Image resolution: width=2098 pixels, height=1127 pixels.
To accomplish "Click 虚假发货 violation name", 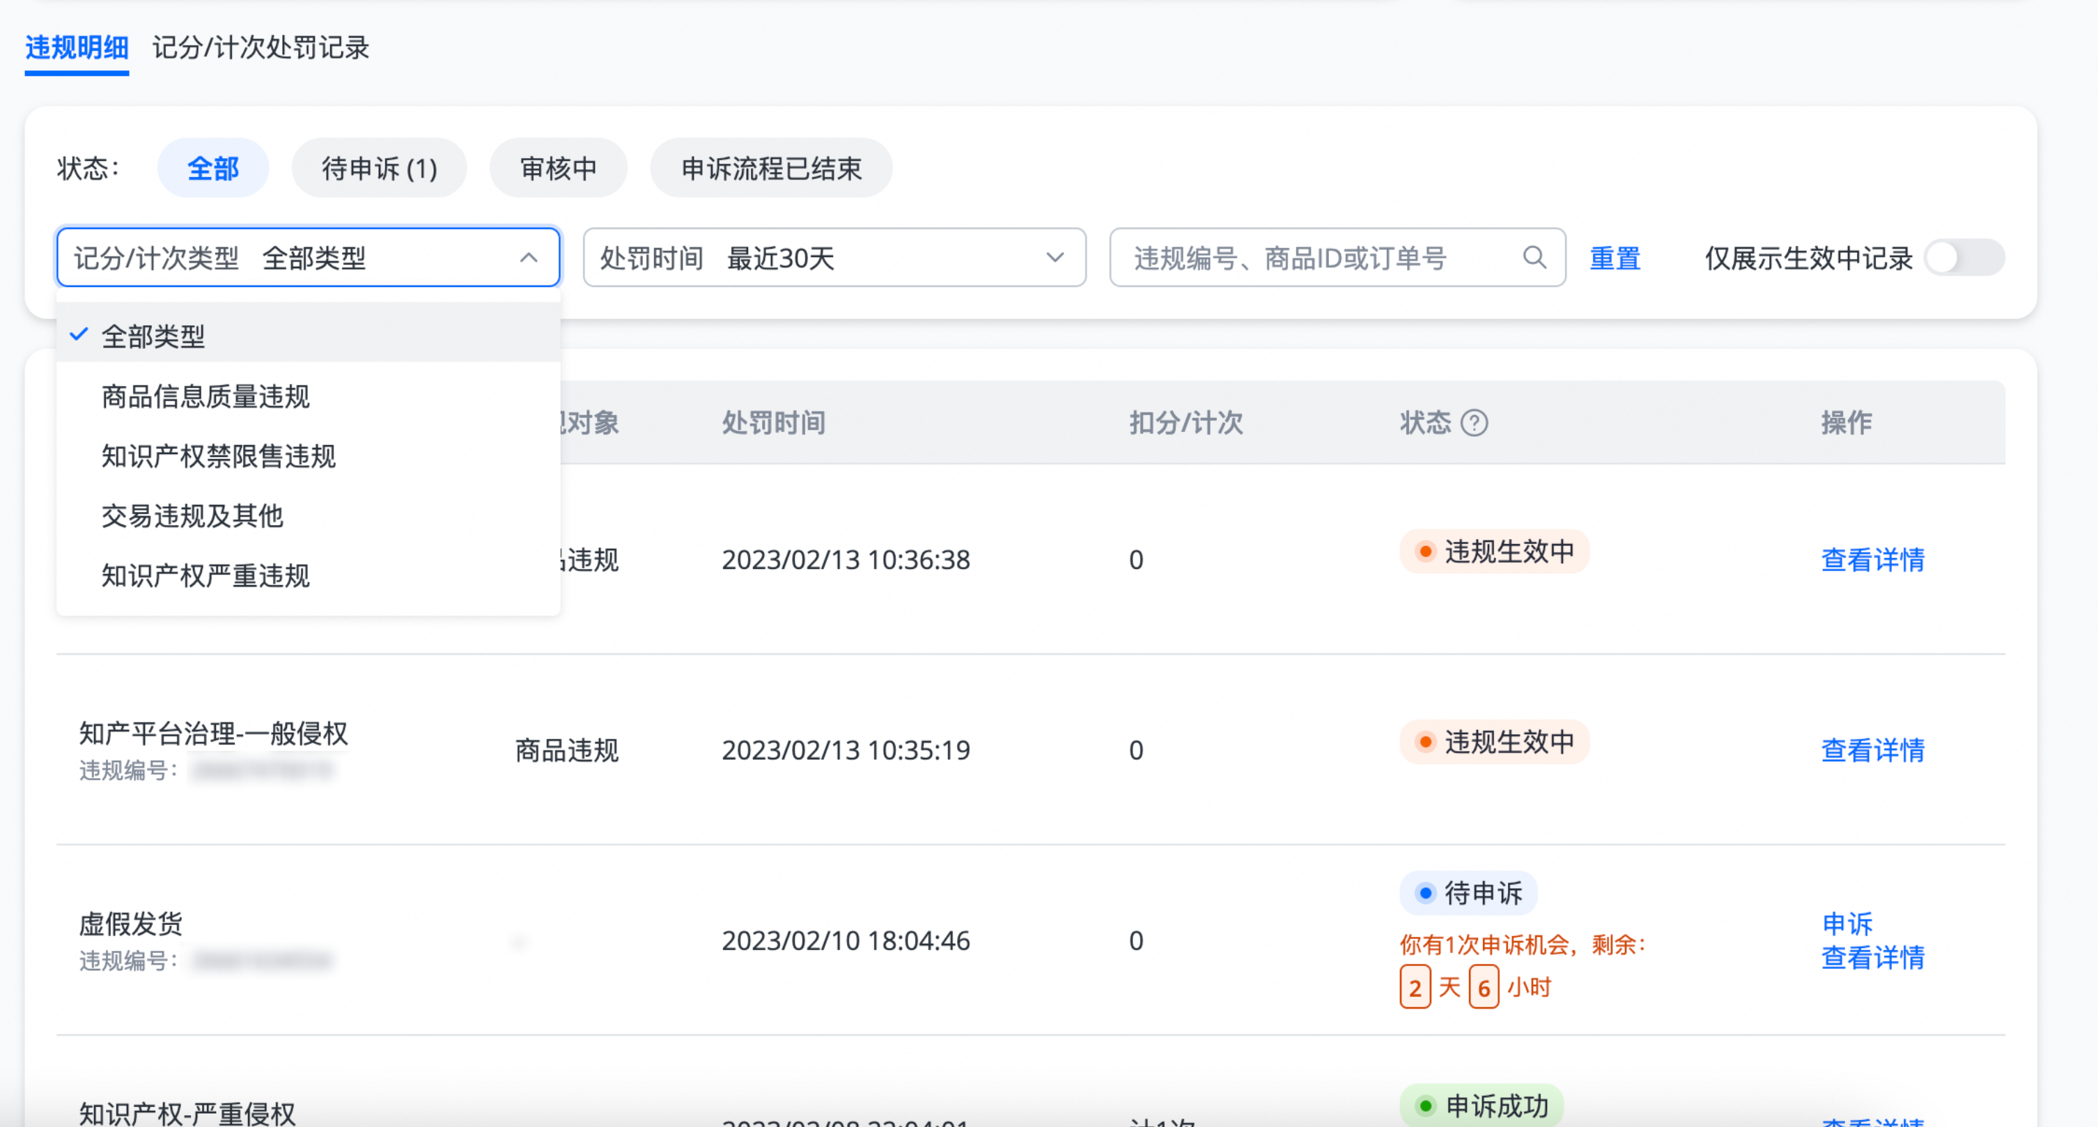I will 130,924.
